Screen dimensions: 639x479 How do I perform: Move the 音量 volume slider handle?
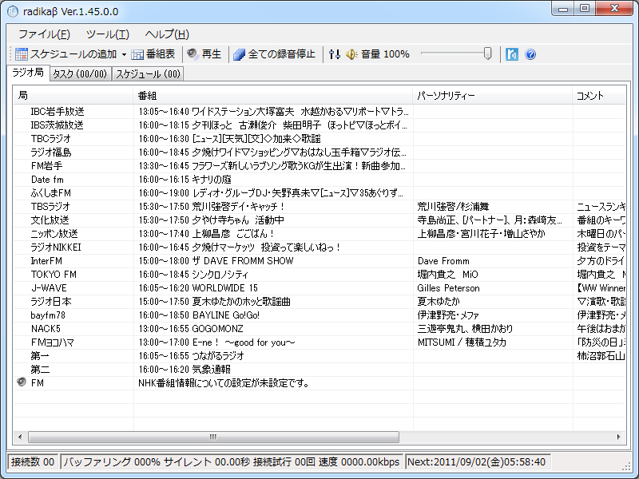[489, 54]
